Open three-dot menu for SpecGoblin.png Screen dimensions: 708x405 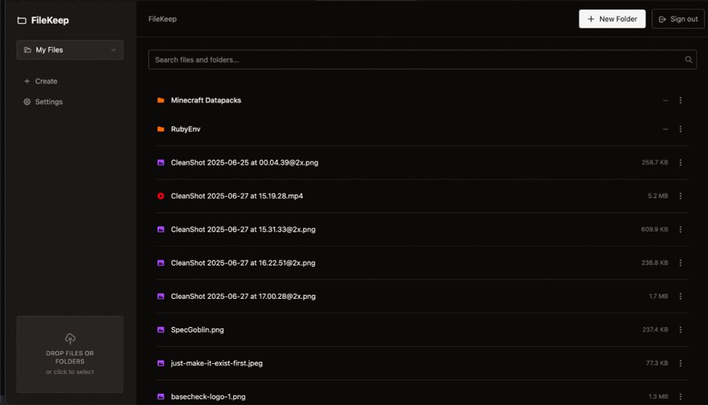point(680,330)
